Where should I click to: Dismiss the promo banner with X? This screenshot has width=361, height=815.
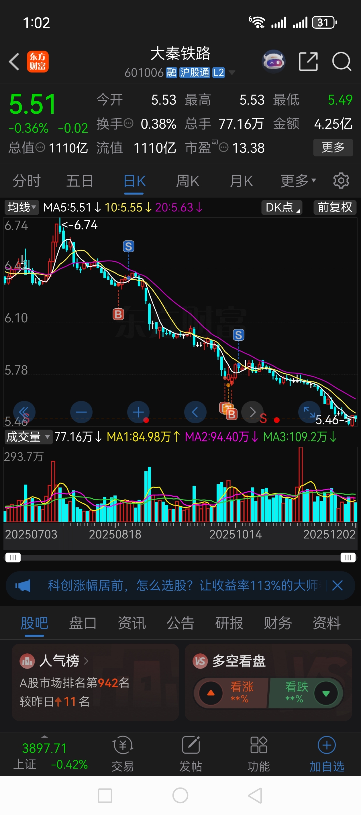point(338,586)
